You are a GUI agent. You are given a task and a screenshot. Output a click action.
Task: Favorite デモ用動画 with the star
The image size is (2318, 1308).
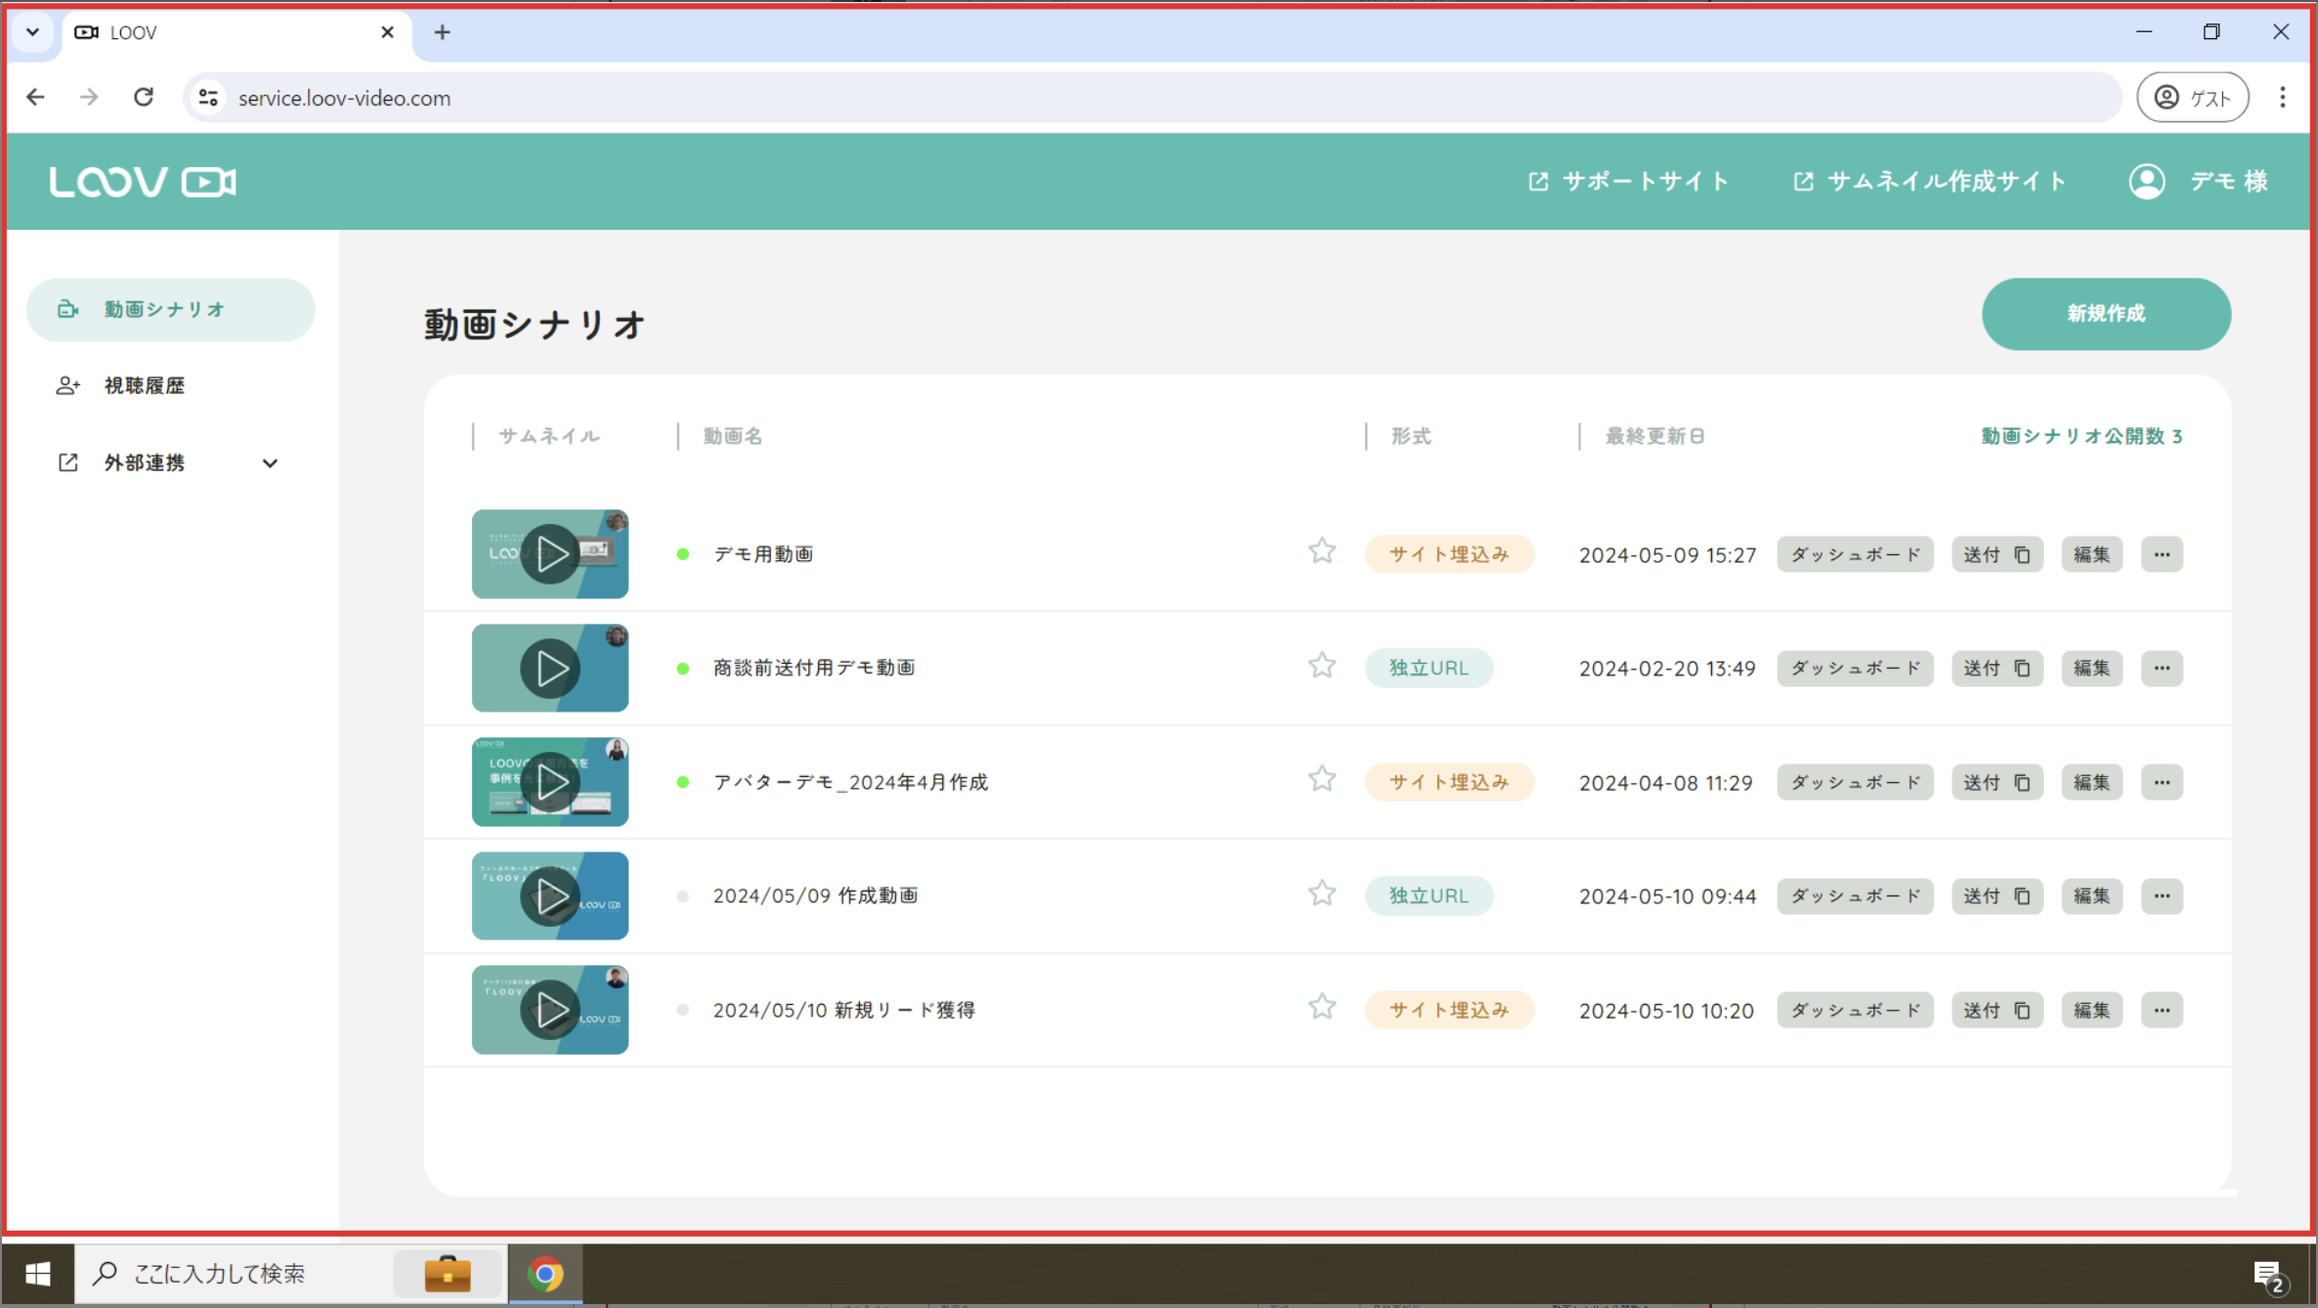point(1322,551)
